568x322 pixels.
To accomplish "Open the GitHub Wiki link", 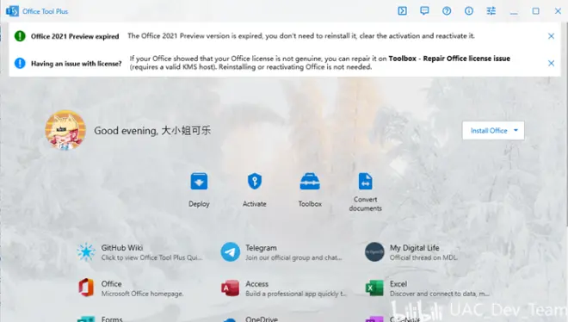I will coord(139,252).
